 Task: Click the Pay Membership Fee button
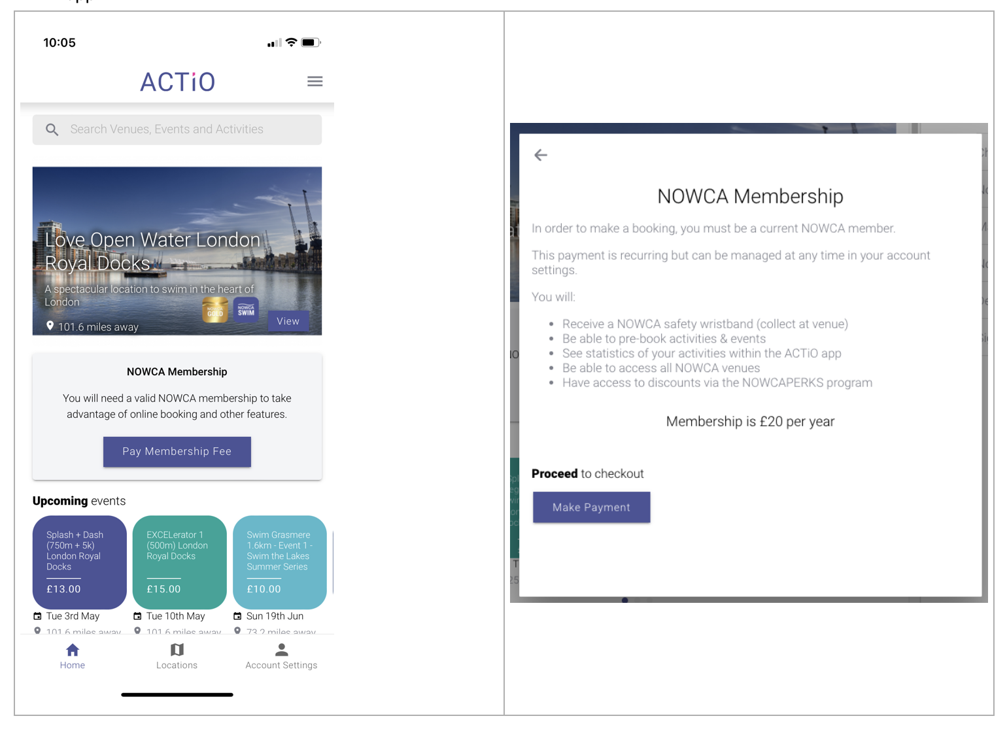pyautogui.click(x=177, y=452)
